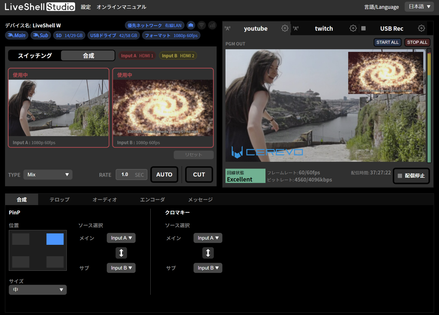Open the USB Rec settings gear
This screenshot has width=439, height=315.
[421, 28]
